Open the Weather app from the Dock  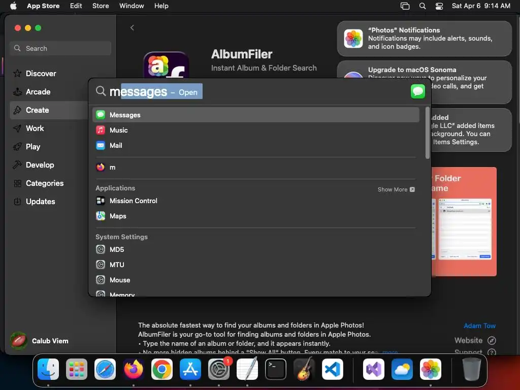pyautogui.click(x=402, y=369)
